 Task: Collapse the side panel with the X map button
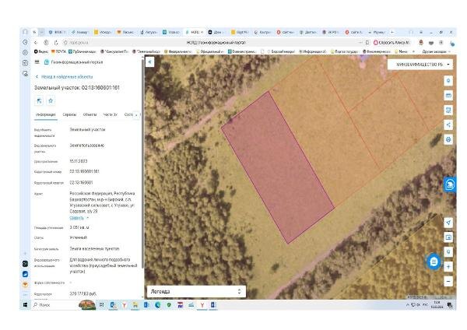pyautogui.click(x=149, y=62)
